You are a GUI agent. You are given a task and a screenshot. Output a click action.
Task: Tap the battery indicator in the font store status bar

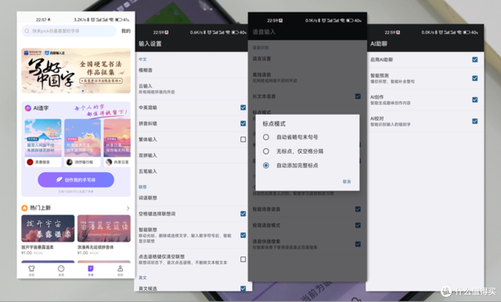click(119, 20)
